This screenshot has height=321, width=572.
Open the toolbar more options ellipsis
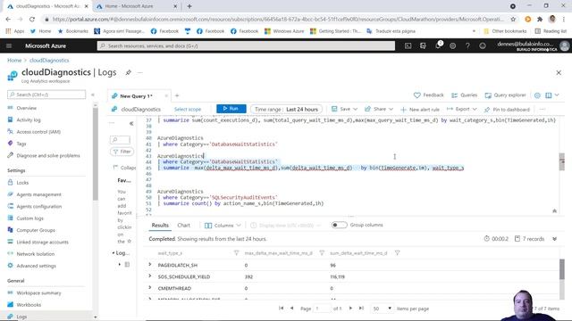tap(543, 109)
